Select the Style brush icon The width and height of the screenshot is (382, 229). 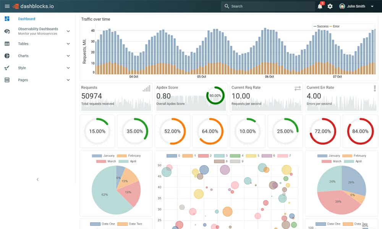click(7, 68)
